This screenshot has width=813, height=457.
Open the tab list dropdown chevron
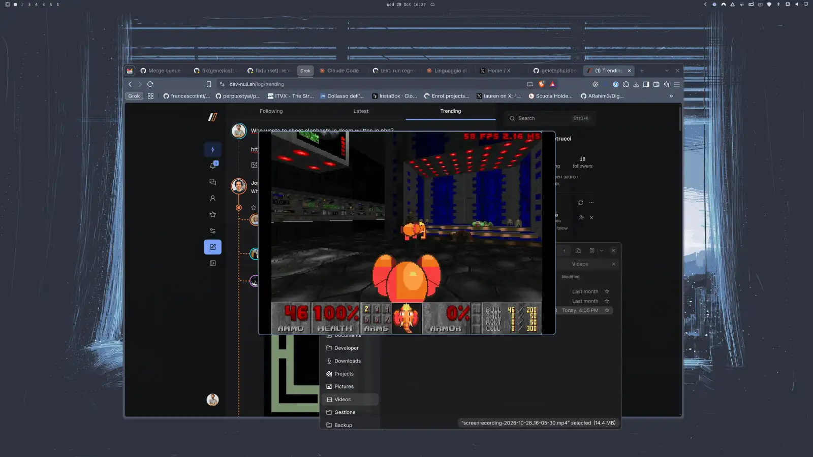(x=667, y=71)
